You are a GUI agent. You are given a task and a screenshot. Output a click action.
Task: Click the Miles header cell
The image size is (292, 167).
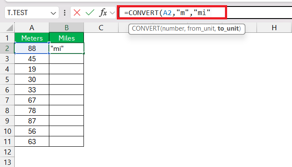click(x=67, y=38)
